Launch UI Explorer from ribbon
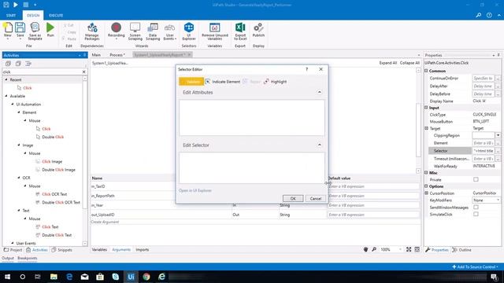 click(189, 31)
